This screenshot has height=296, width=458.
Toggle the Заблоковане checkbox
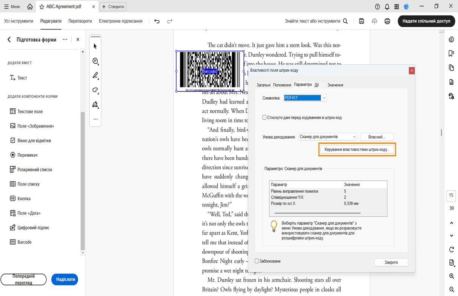tap(257, 261)
